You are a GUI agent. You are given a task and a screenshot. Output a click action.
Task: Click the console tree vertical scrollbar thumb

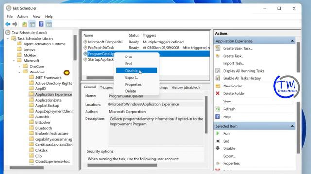pyautogui.click(x=75, y=47)
